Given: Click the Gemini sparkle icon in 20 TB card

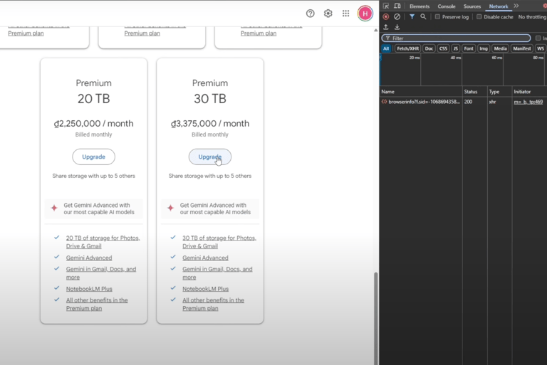Looking at the screenshot, I should [54, 208].
